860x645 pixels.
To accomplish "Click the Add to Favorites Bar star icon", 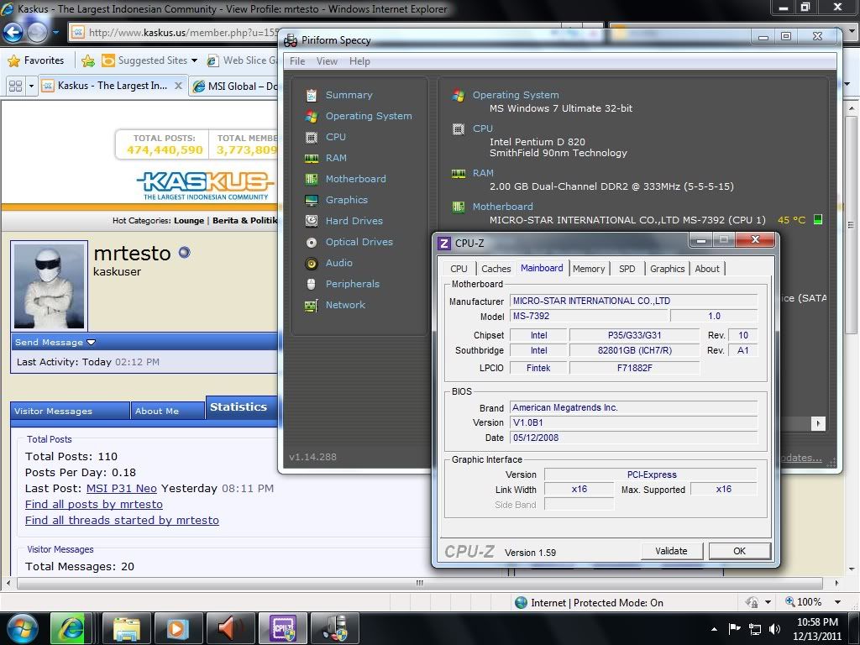I will [x=87, y=60].
